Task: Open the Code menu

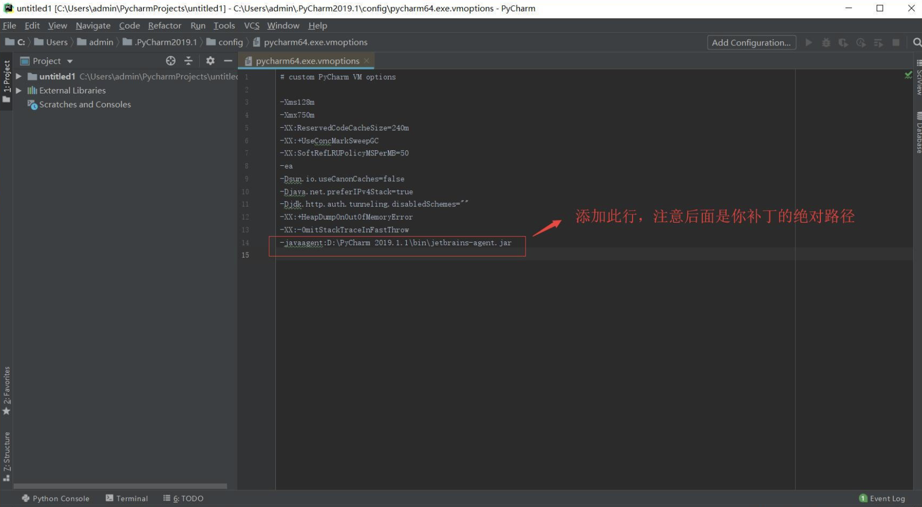Action: pos(129,26)
